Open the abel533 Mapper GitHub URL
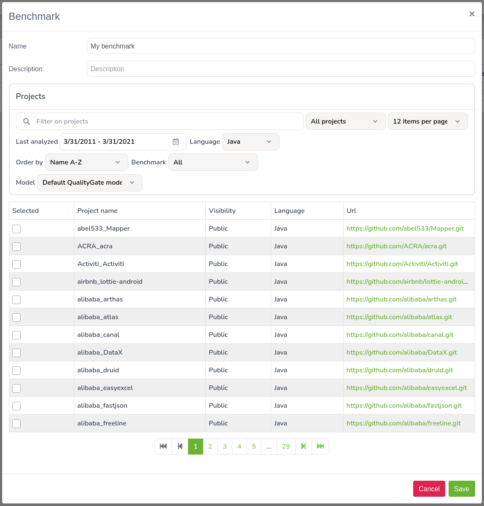 pos(405,229)
